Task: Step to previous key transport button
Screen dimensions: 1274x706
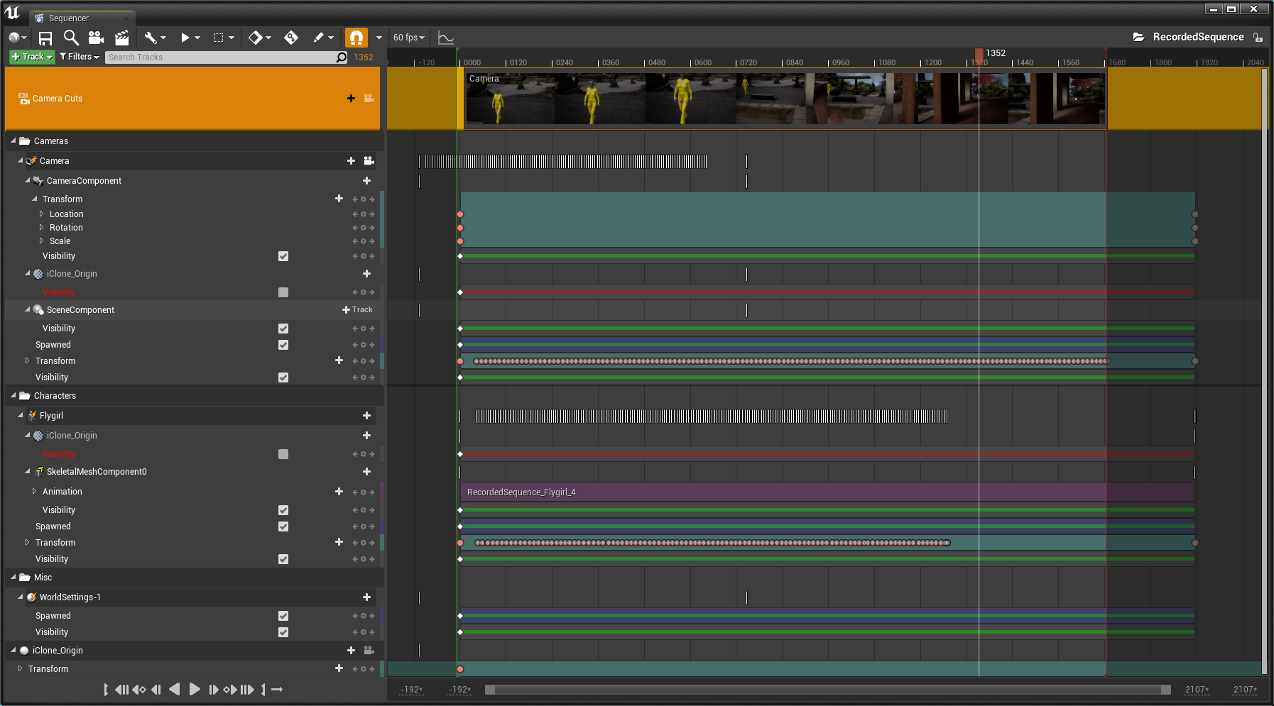Action: 139,690
